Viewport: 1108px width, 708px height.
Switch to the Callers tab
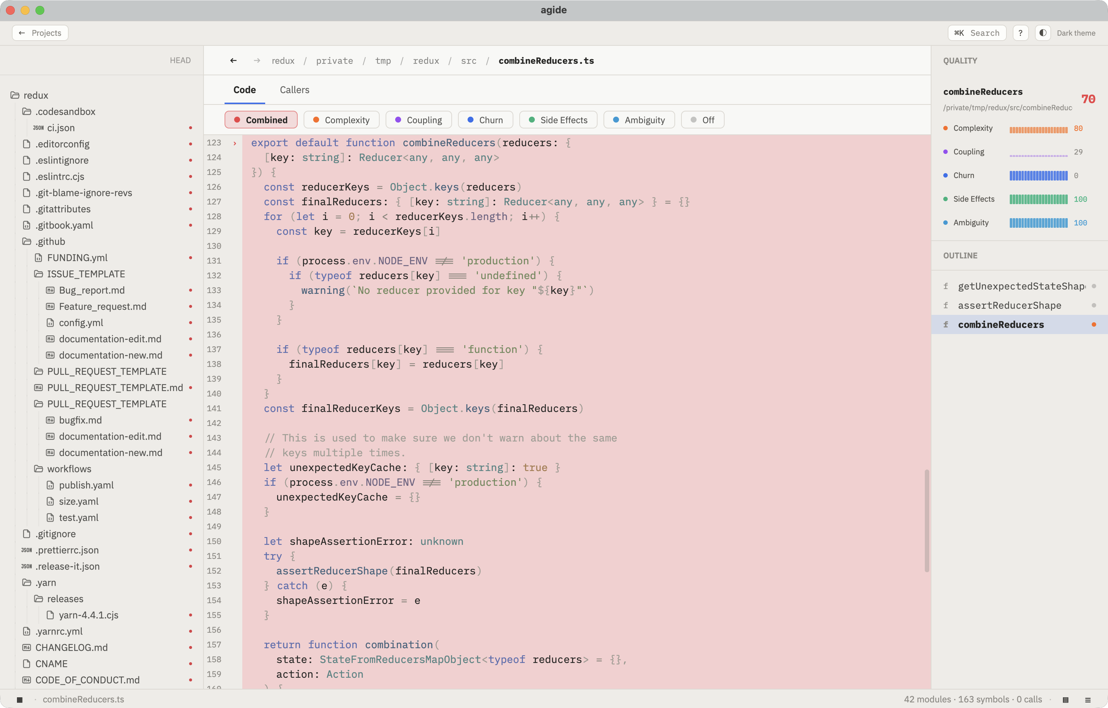[294, 90]
